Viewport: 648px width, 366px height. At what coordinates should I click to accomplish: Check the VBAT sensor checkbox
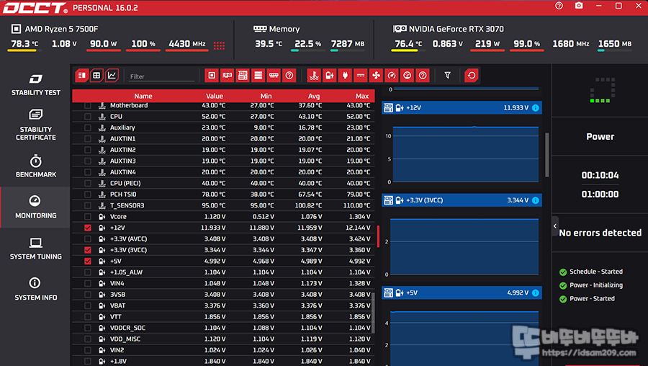click(x=88, y=305)
